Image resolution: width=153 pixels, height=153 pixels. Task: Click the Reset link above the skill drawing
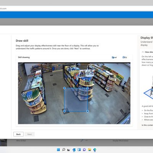pyautogui.click(x=114, y=57)
